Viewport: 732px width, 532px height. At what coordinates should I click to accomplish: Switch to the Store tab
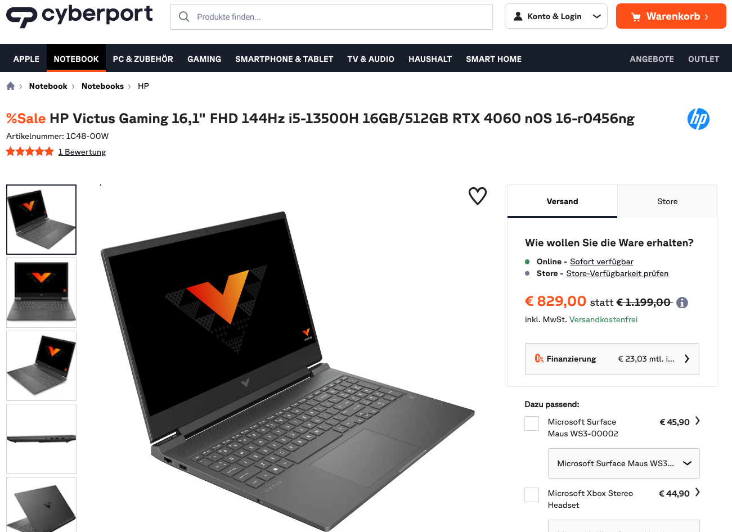point(667,201)
